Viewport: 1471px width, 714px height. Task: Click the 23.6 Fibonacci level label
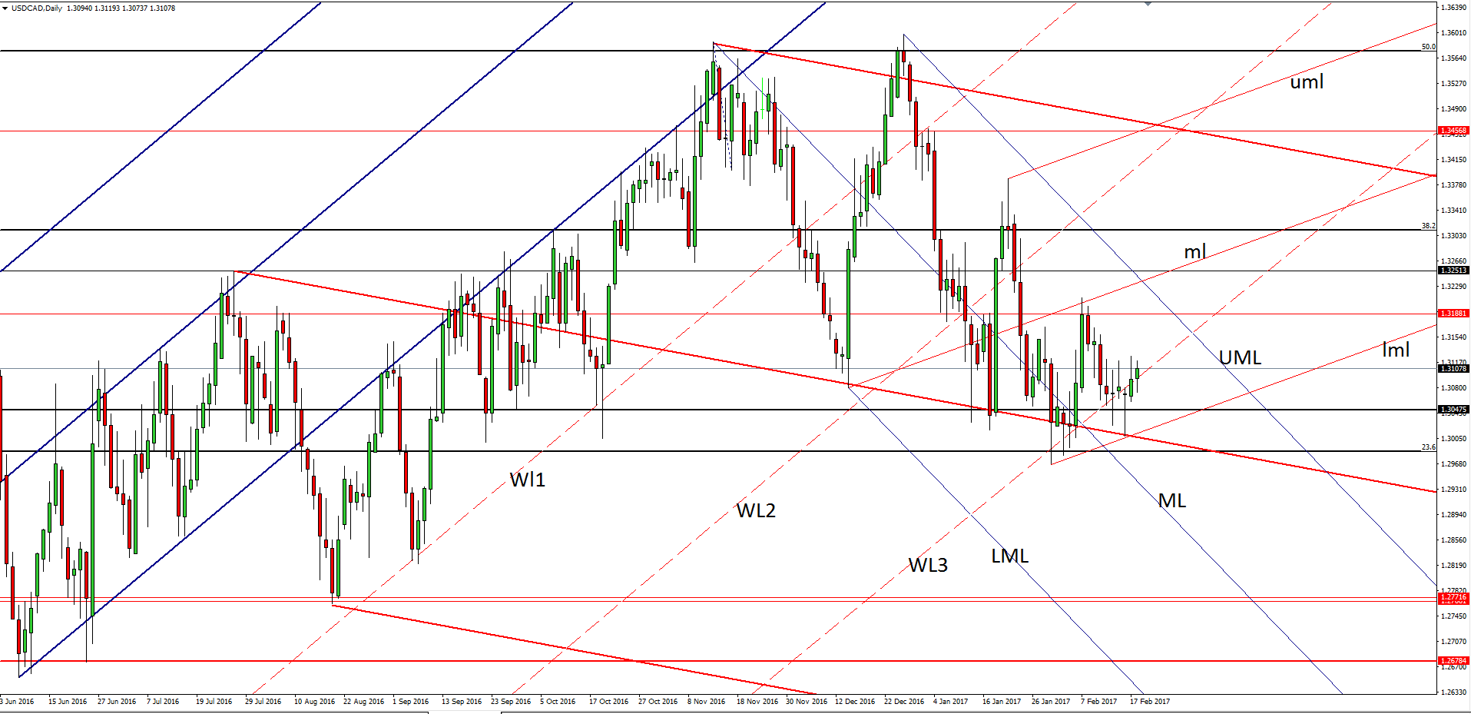[x=1428, y=447]
